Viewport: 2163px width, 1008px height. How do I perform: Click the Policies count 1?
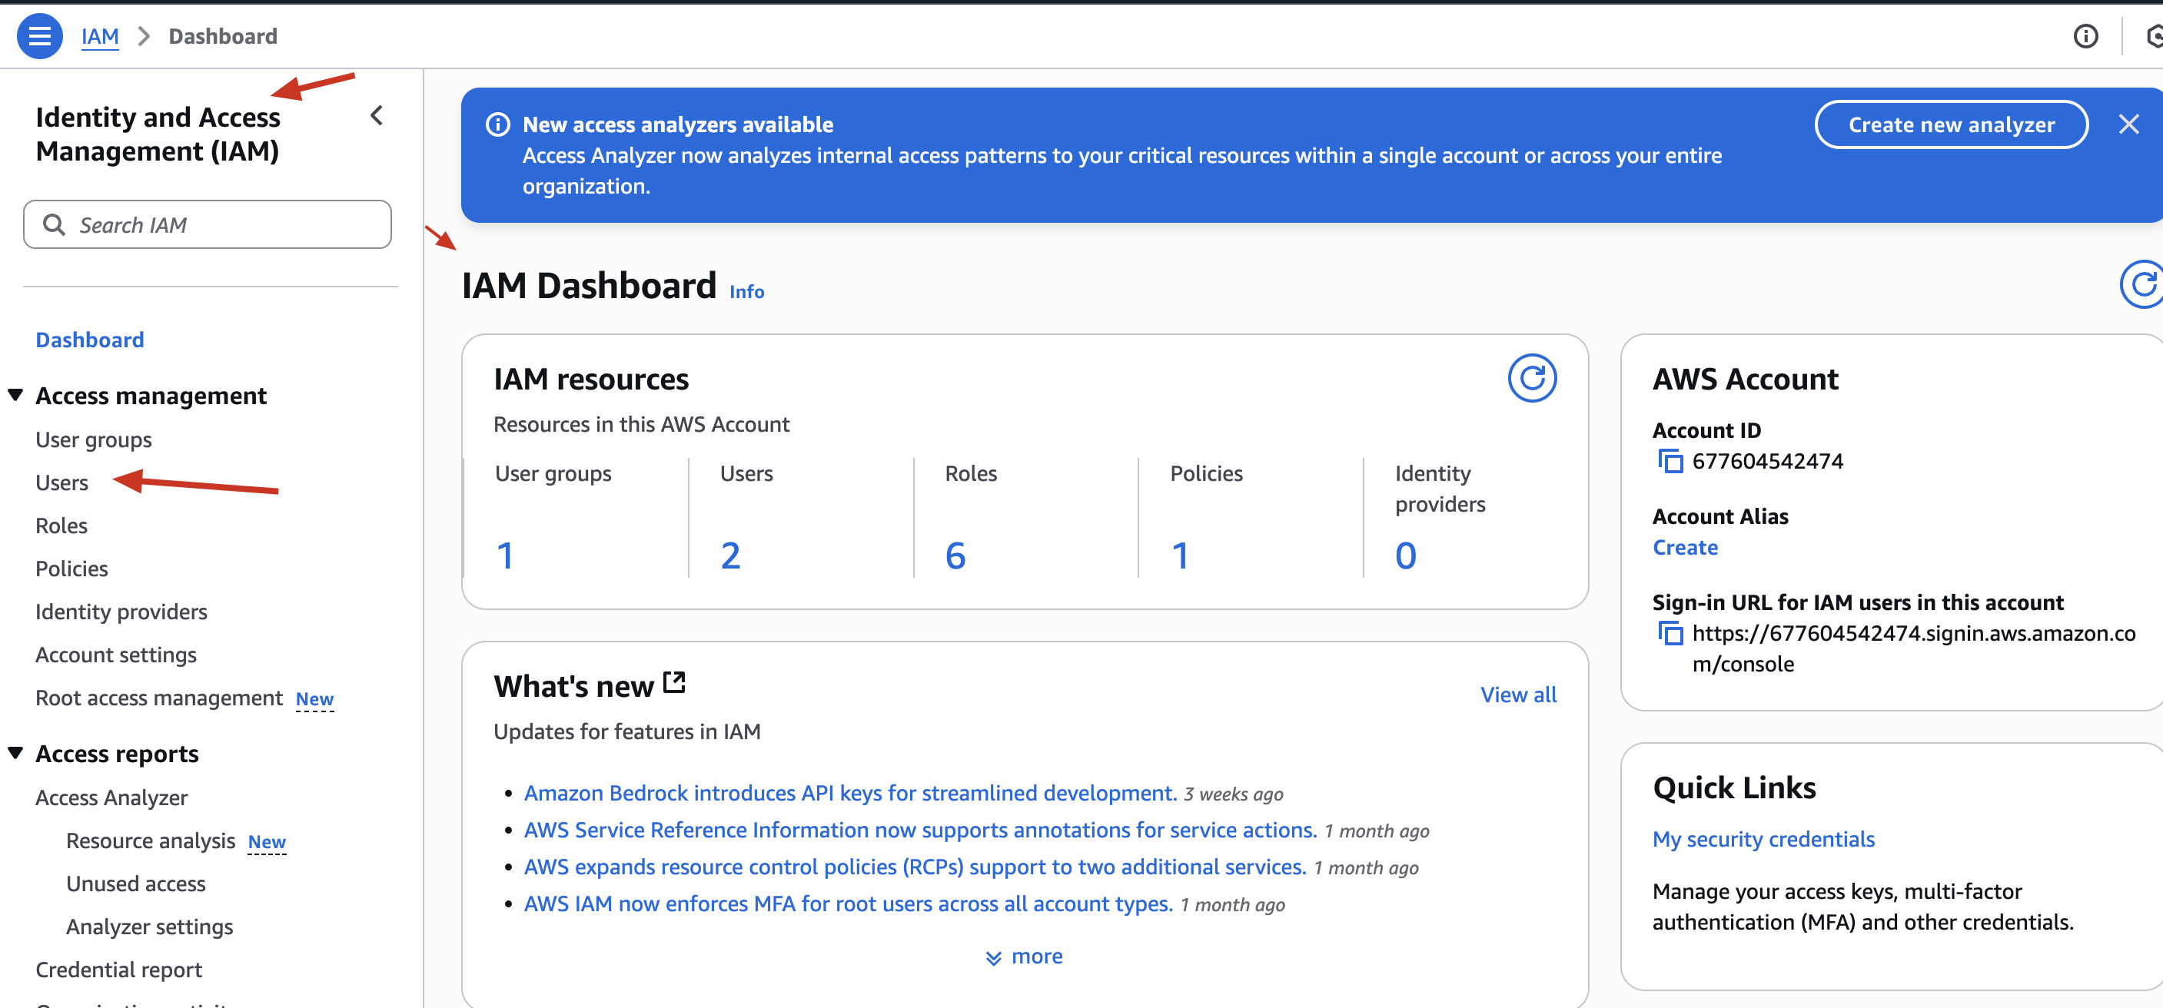[x=1180, y=555]
